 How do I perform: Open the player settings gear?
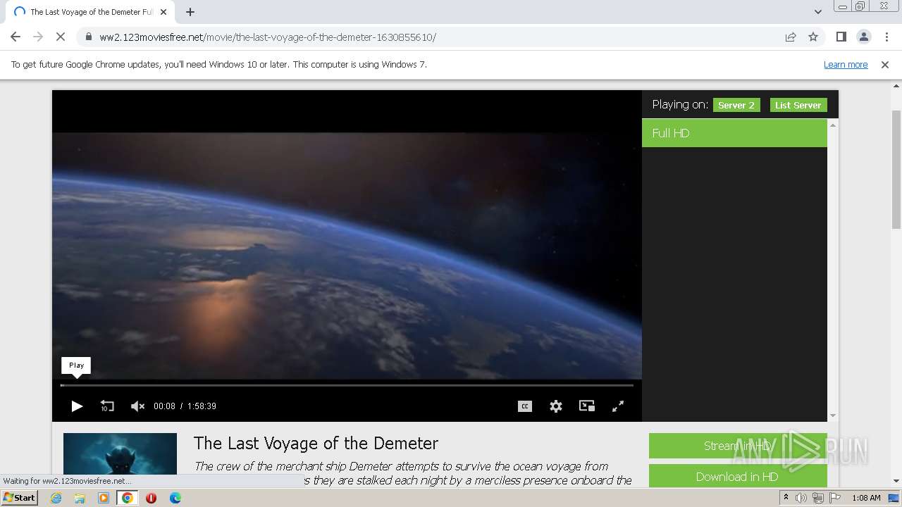coord(556,406)
